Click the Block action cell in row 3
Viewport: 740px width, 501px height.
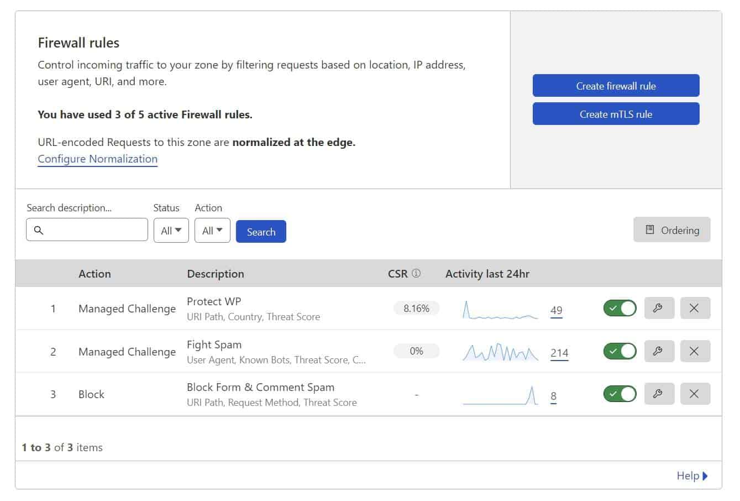click(x=91, y=394)
